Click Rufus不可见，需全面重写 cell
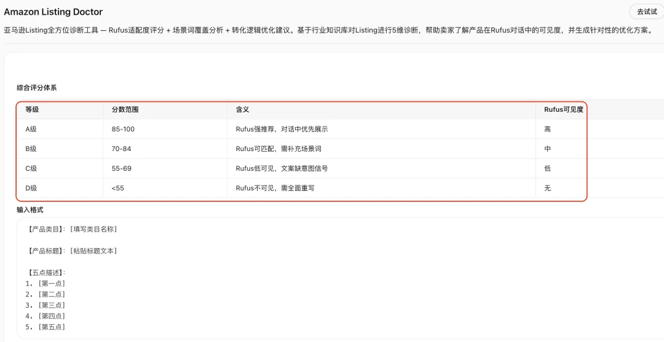Screen dimensions: 664x342 click(275, 188)
